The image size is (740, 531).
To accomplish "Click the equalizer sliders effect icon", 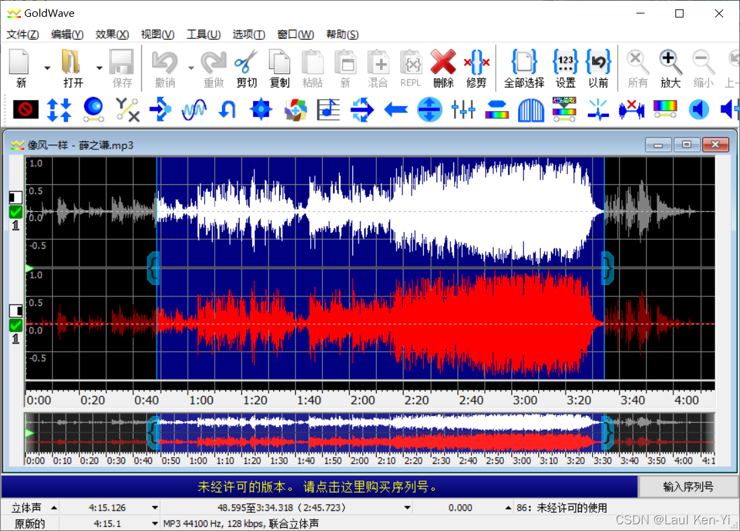I will (463, 110).
